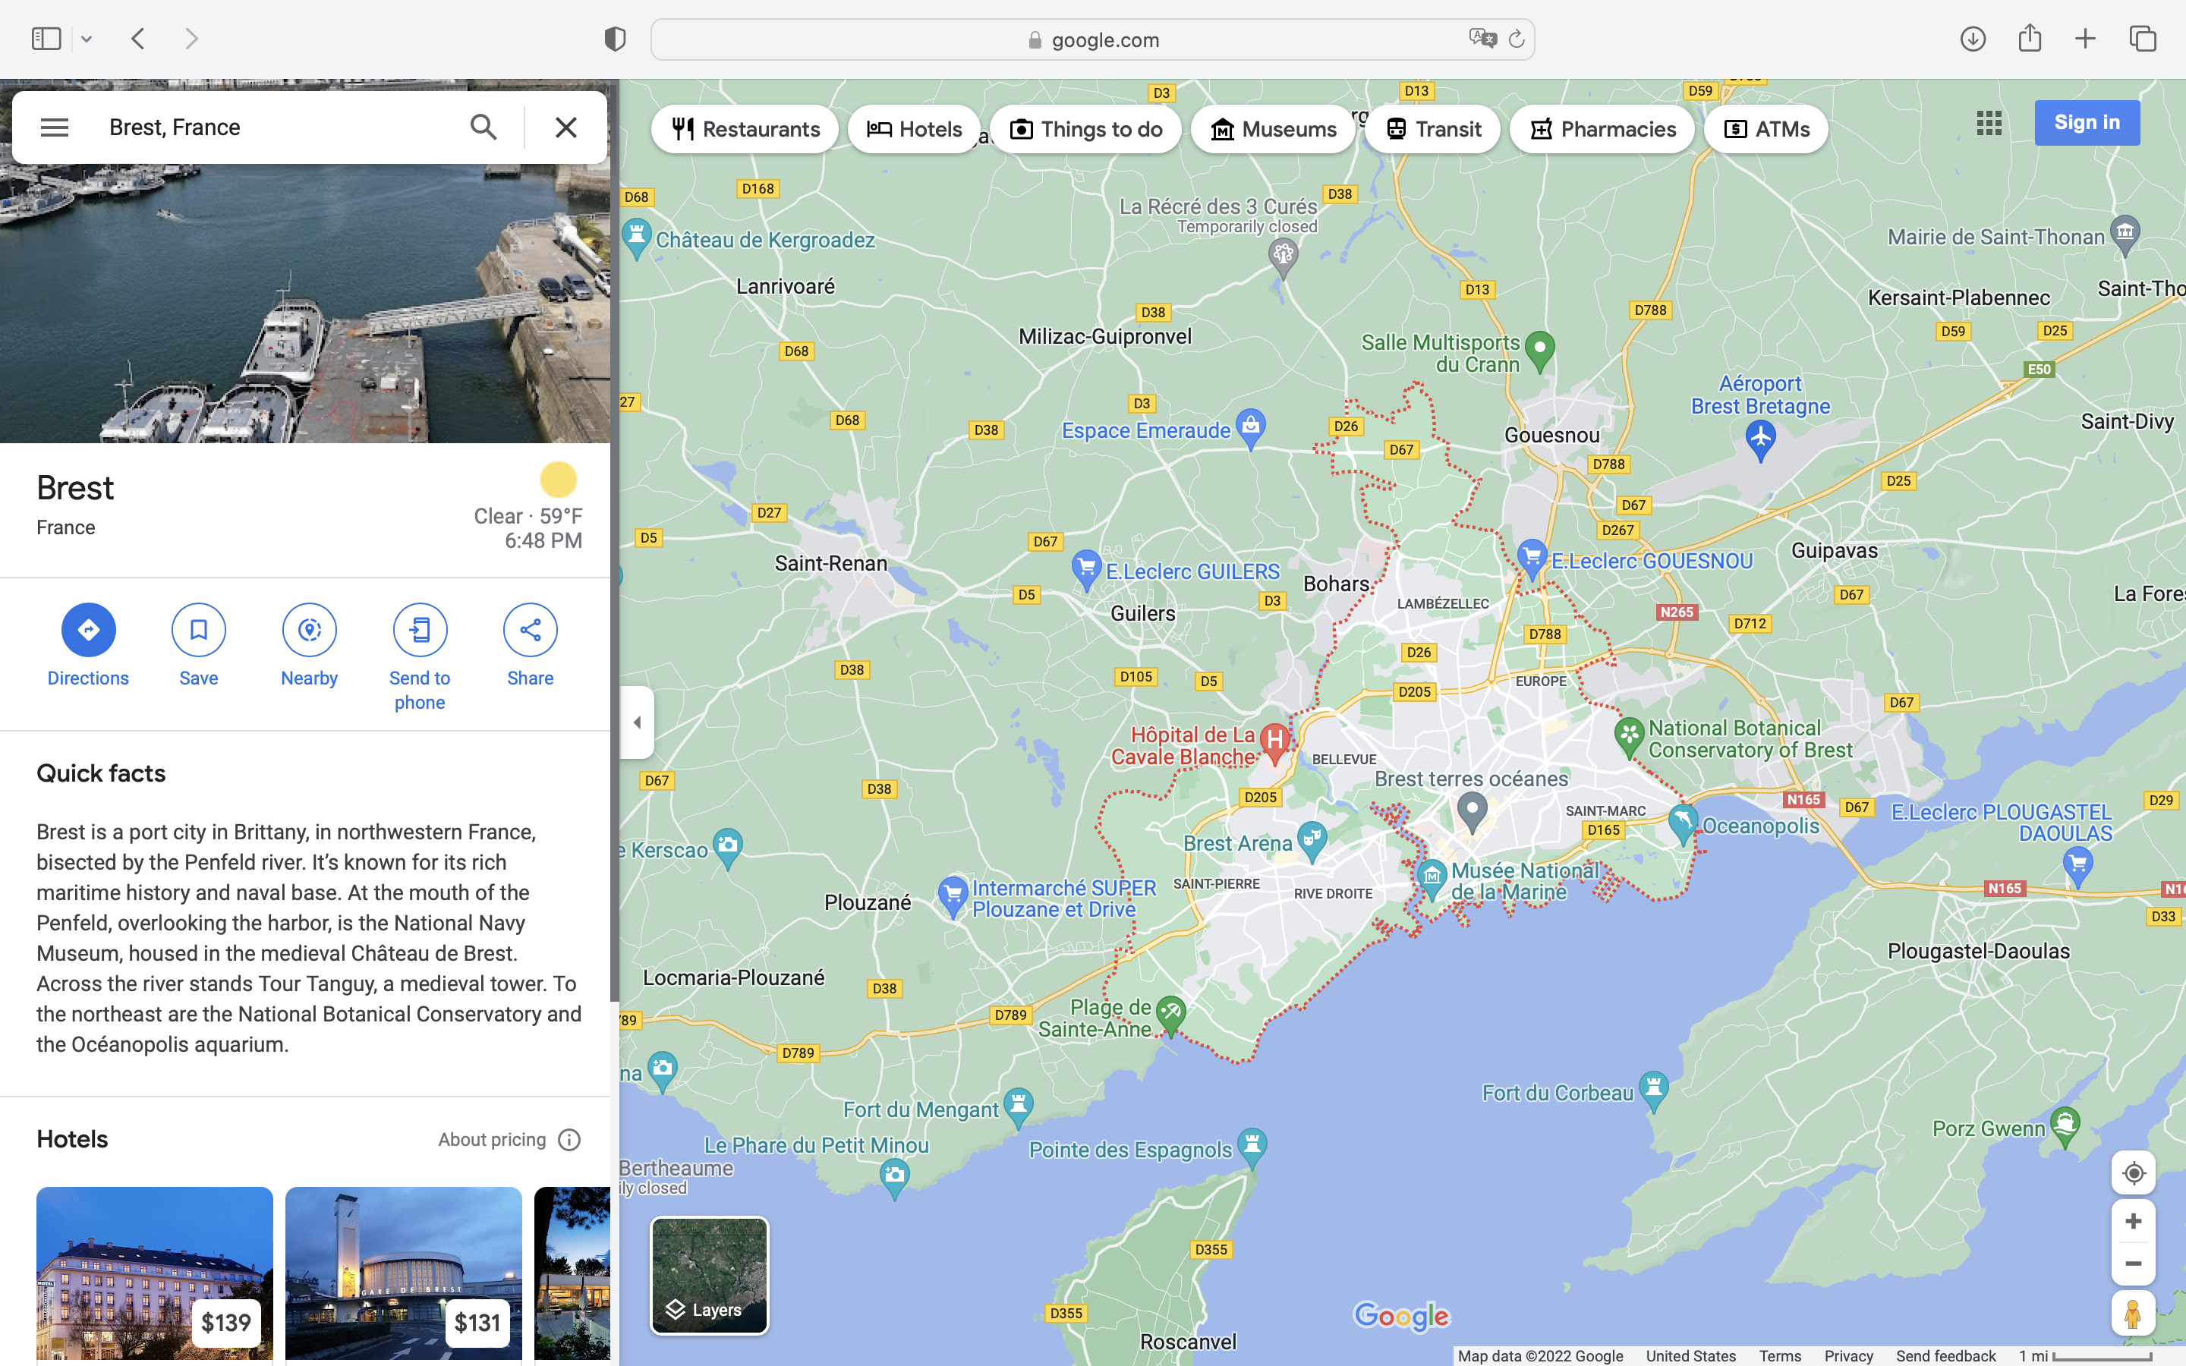The width and height of the screenshot is (2186, 1366).
Task: Open the Google apps grid
Action: point(1988,123)
